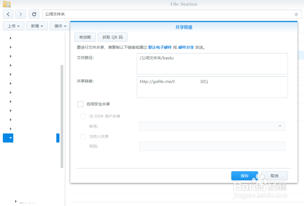This screenshot has height=206, width=304.
Task: Cancel the dialog with 取消
Action: tap(274, 176)
